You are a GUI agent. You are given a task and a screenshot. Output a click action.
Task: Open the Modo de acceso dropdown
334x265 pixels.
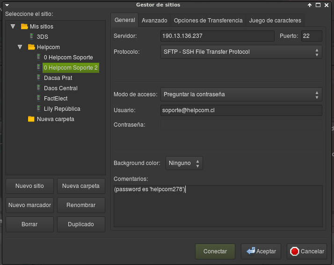[x=241, y=94]
